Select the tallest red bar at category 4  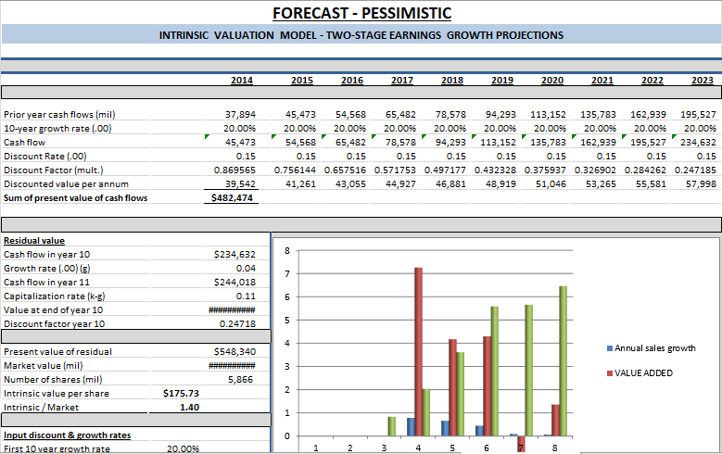click(x=418, y=352)
